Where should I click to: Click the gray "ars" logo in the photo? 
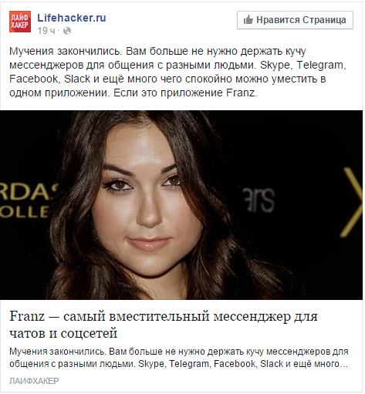tap(259, 200)
